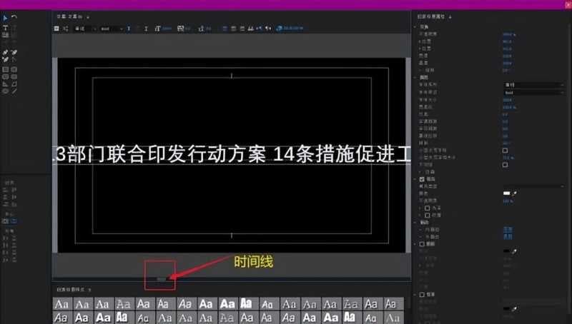This screenshot has height=324, width=572.
Task: Select the Rounded Corner Rectangle tool
Action: tap(14, 69)
